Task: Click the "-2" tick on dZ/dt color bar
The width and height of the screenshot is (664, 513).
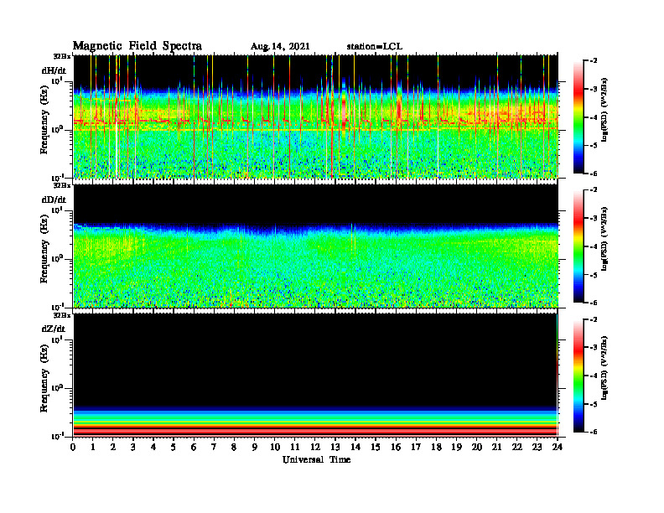Action: pyautogui.click(x=593, y=319)
